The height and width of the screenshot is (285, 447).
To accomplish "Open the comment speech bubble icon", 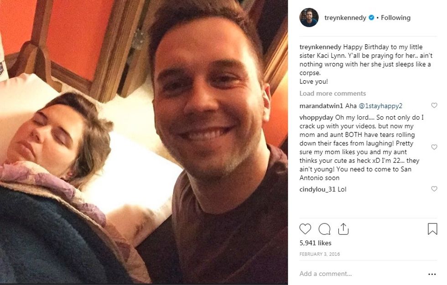I will click(x=324, y=228).
